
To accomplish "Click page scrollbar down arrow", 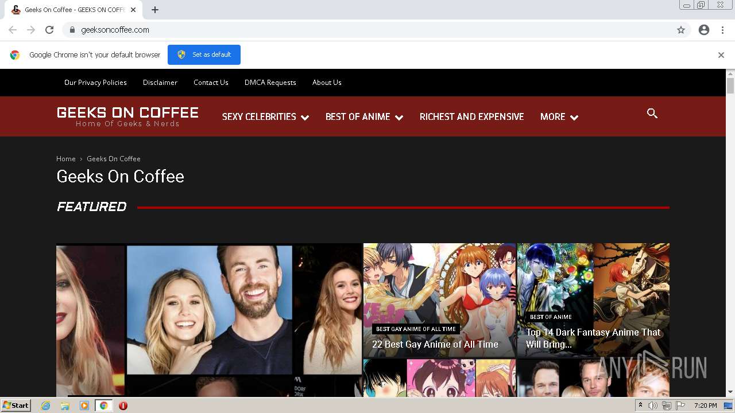I will tap(730, 392).
